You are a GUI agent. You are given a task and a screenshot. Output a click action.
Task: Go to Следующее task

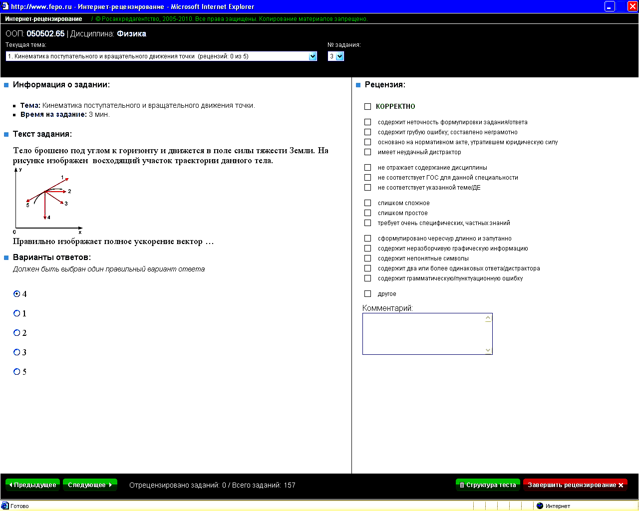(x=90, y=485)
